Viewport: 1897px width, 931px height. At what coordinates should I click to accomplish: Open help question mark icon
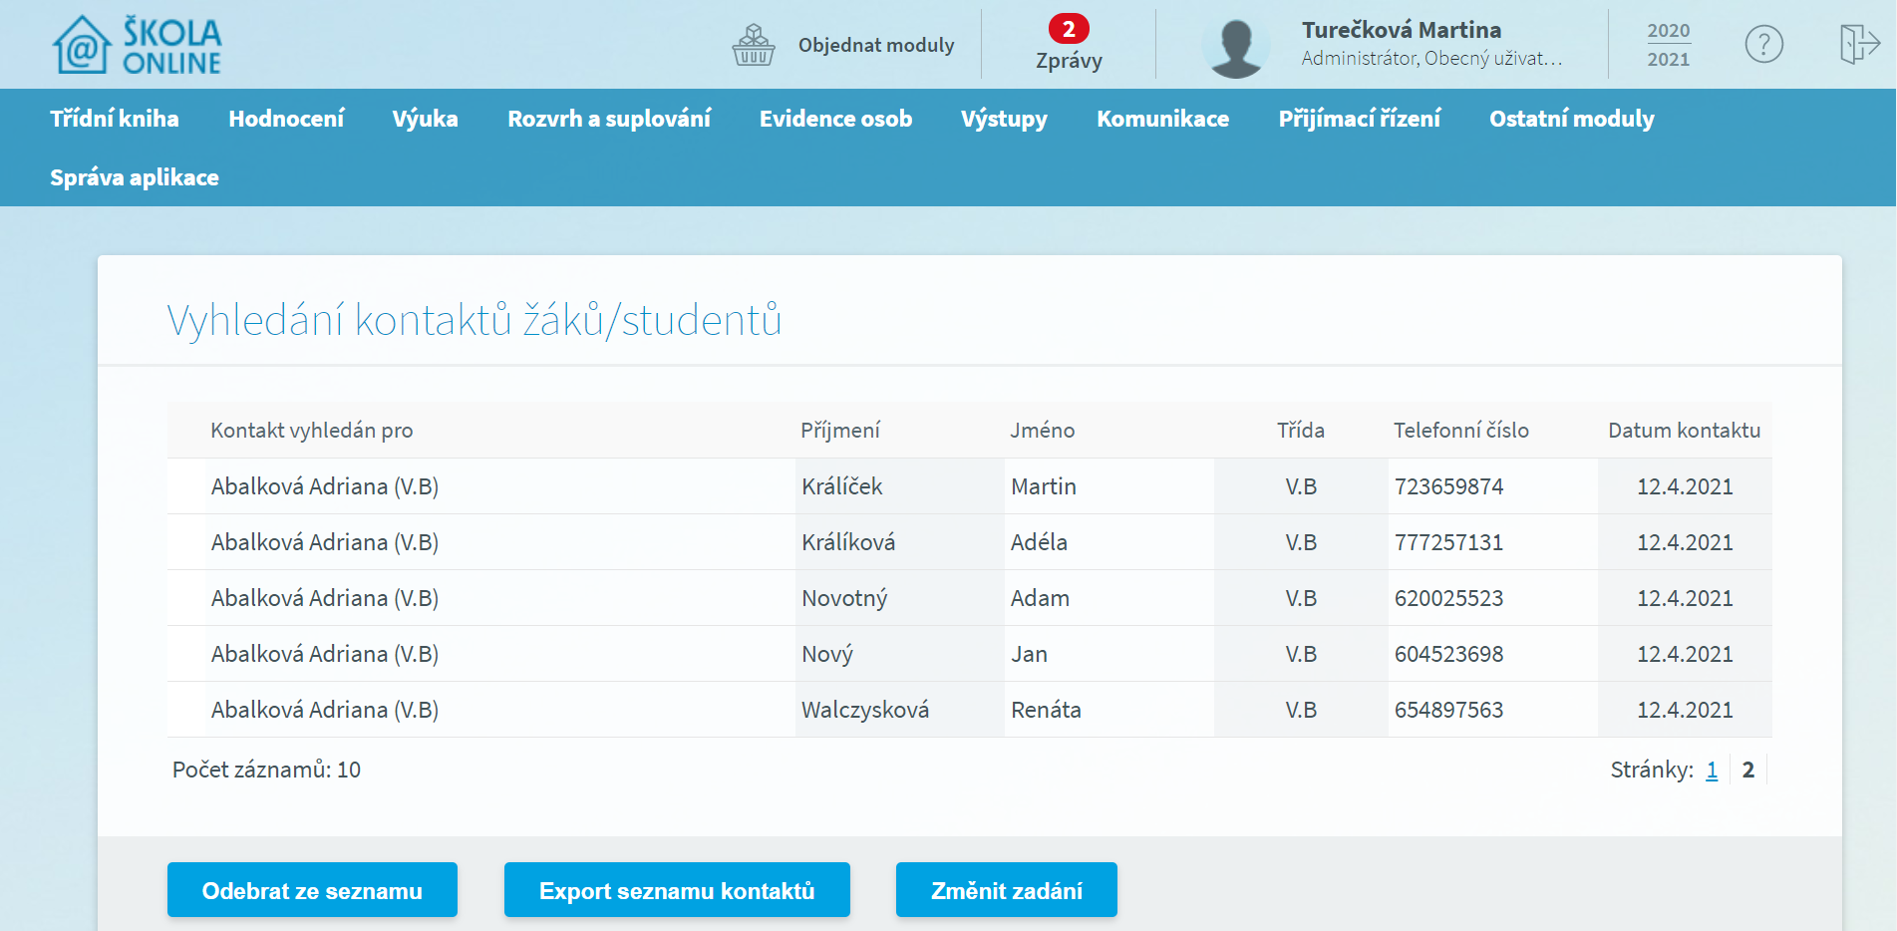tap(1762, 45)
